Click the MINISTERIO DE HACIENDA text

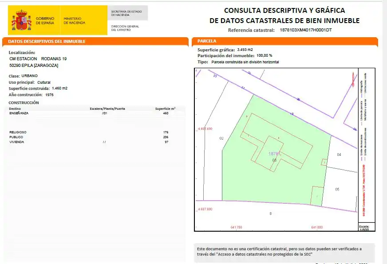coord(74,21)
